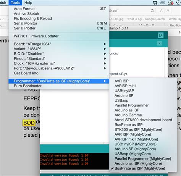
Task: Select ArduinoISP programmer
Action: [143, 95]
